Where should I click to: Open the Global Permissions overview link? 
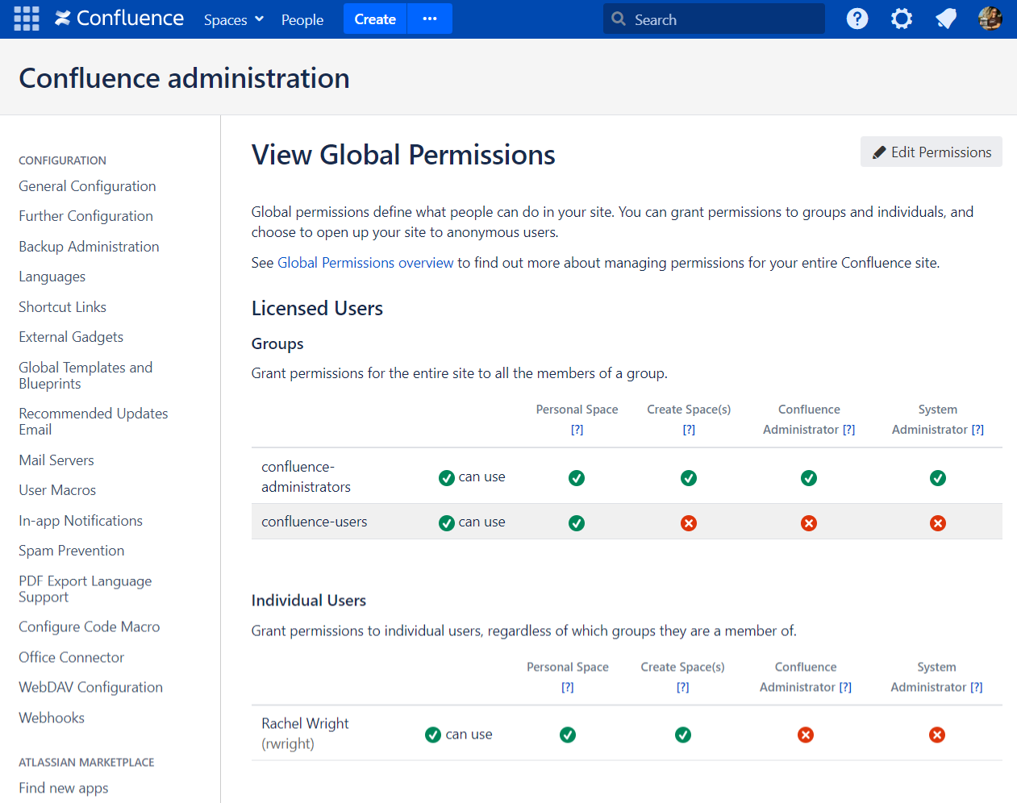tap(365, 263)
